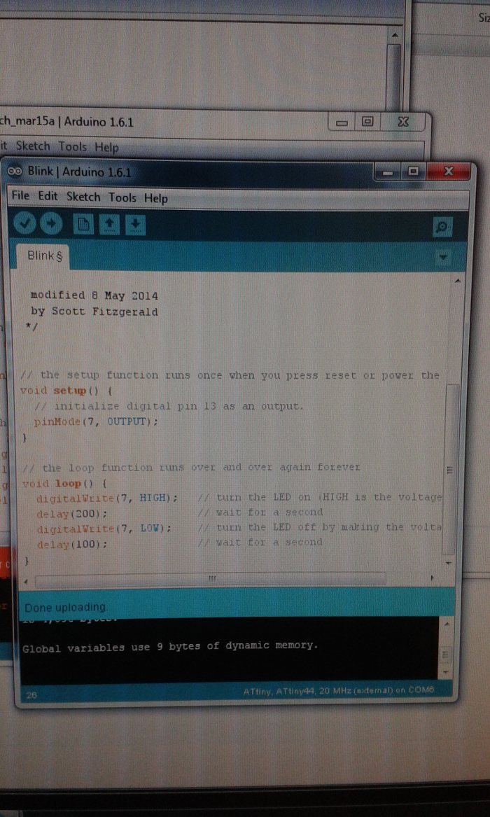Click the Verify checkmark button in Blink

click(24, 224)
